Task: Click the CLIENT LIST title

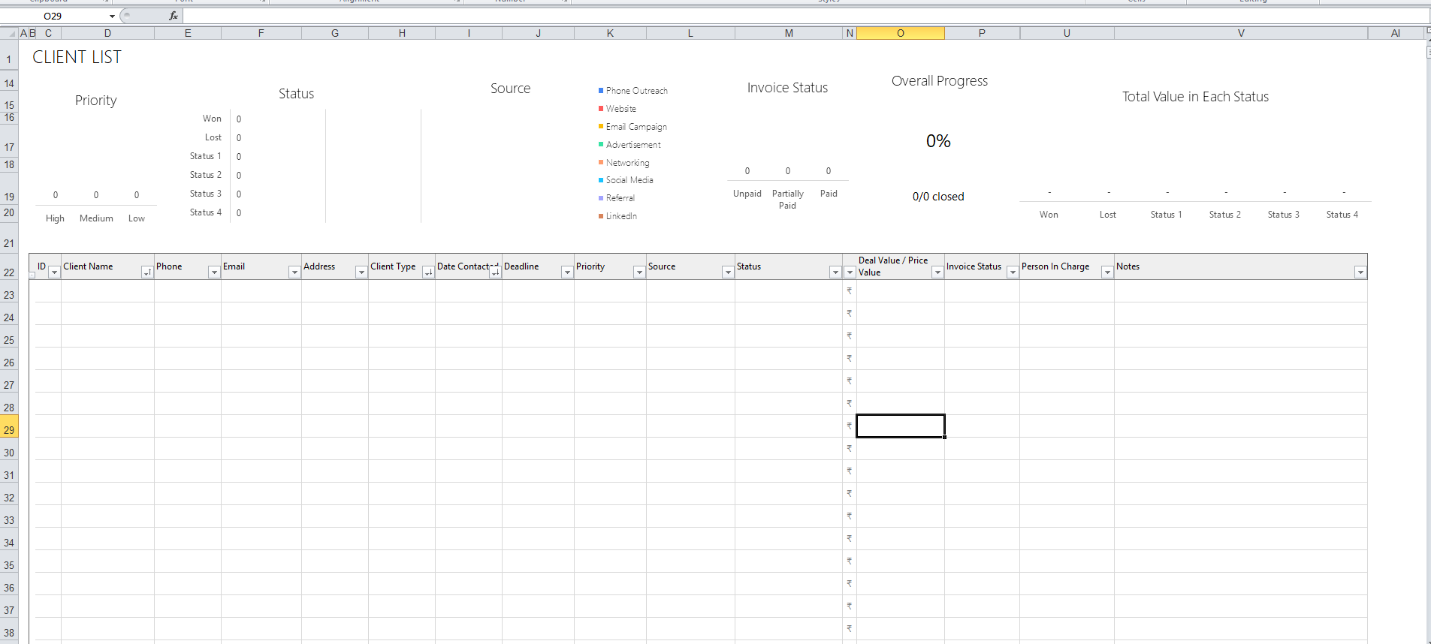Action: 77,57
